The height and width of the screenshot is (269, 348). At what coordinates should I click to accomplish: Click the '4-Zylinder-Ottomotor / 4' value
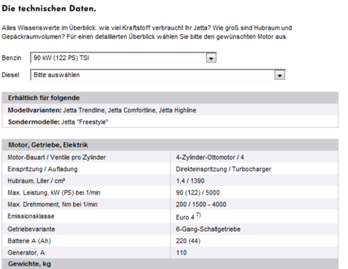(x=209, y=157)
